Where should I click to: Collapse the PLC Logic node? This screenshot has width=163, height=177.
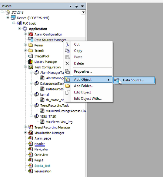pos(14,23)
